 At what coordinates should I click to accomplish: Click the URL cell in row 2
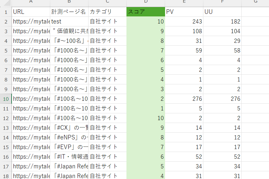(31, 22)
